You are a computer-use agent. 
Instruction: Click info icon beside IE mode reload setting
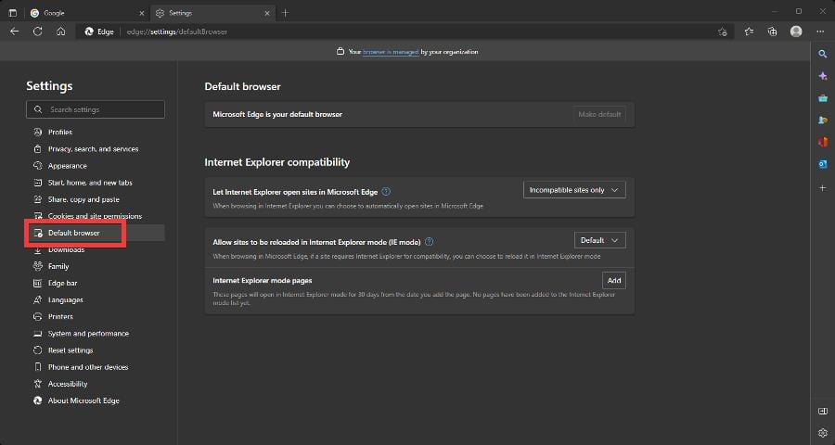click(429, 242)
